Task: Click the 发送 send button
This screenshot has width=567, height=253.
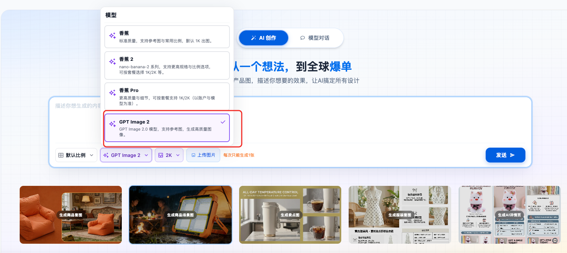Action: [x=505, y=155]
